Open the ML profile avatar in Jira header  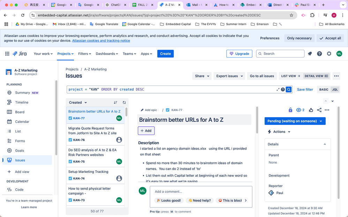pos(339,54)
